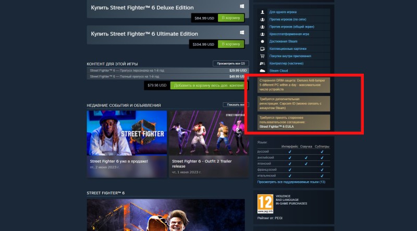This screenshot has width=417, height=231.
Task: Open 'Против игроков (общий экран)' link
Action: click(291, 27)
